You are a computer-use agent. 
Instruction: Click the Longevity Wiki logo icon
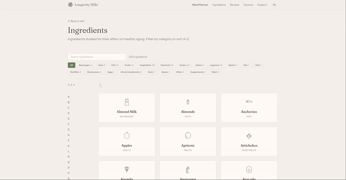click(x=70, y=5)
